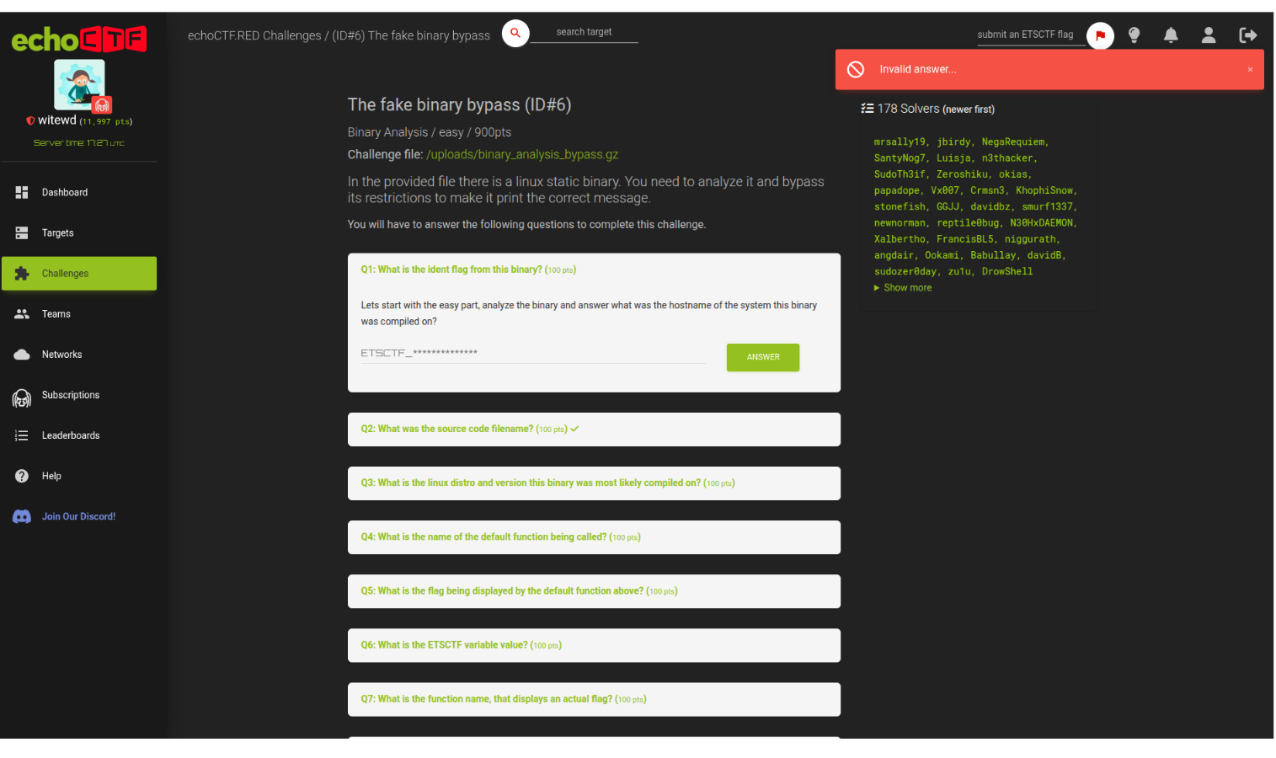Click the logout icon
This screenshot has width=1276, height=758.
[1247, 35]
